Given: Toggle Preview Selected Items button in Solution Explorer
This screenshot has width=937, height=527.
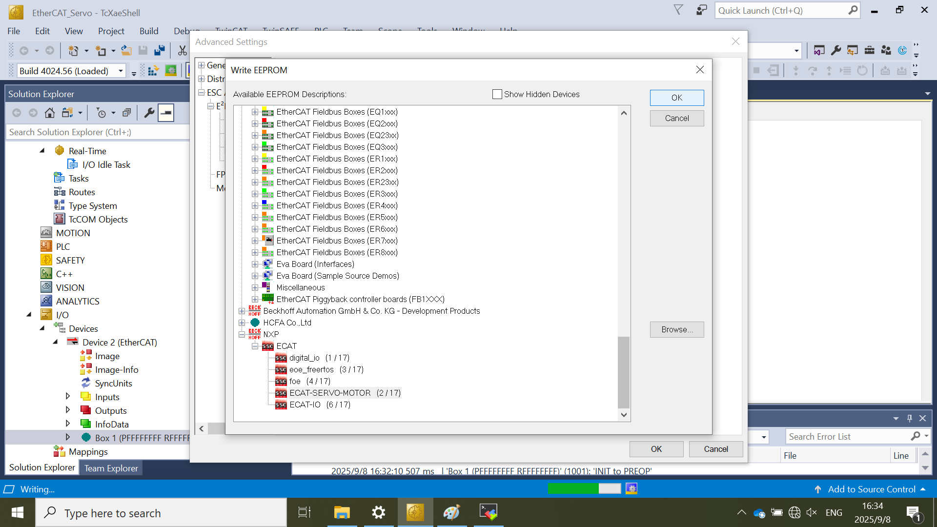Looking at the screenshot, I should point(166,113).
